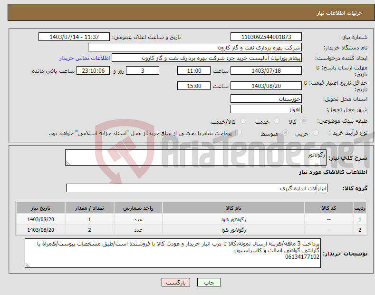Click unit عدد in row 1
Screen dimensions: 375x295
tap(138, 219)
